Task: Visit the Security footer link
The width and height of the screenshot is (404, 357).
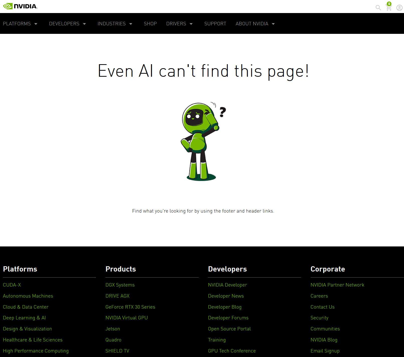Action: click(319, 318)
